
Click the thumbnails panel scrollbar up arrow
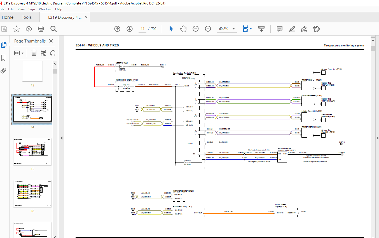(x=55, y=64)
